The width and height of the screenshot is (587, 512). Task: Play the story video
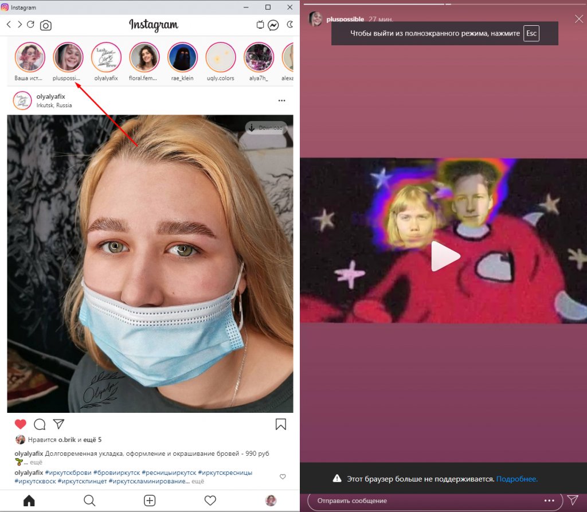pos(444,256)
